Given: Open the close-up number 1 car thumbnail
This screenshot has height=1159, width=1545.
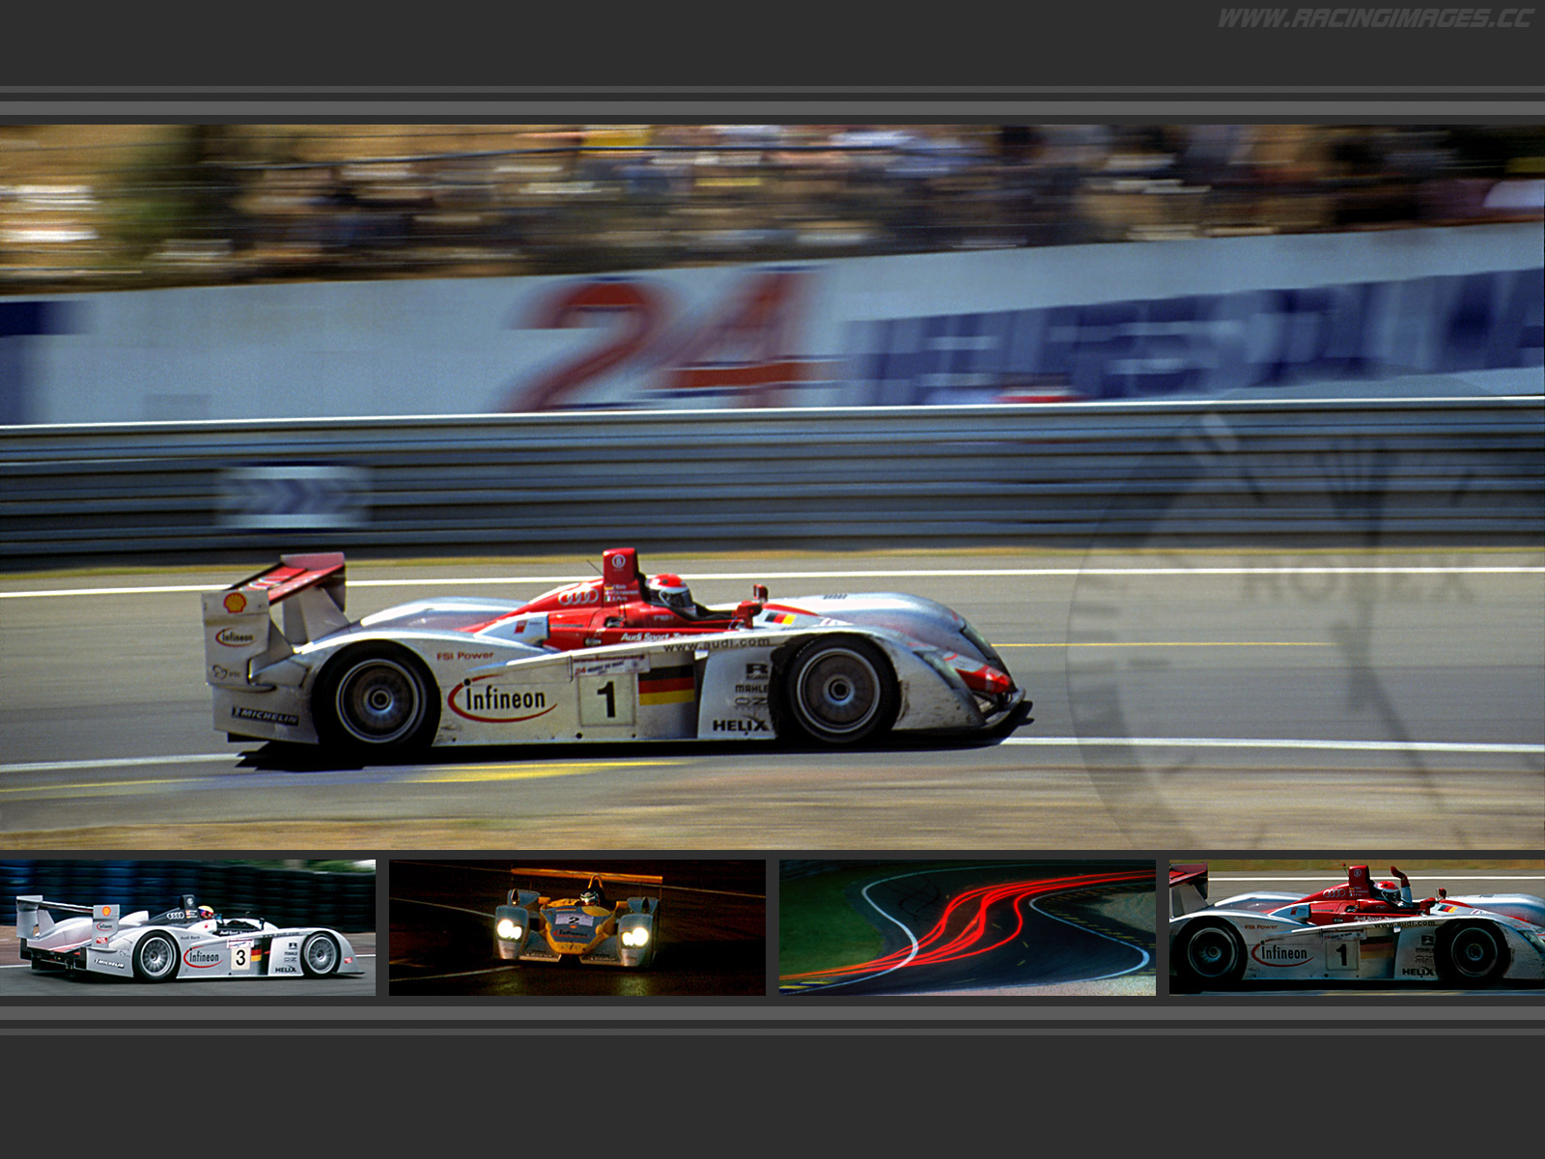Looking at the screenshot, I should pyautogui.click(x=1357, y=927).
